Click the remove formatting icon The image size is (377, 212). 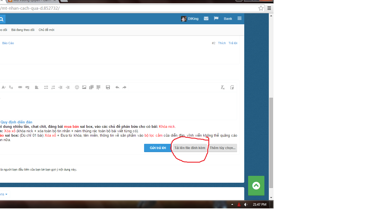(223, 87)
